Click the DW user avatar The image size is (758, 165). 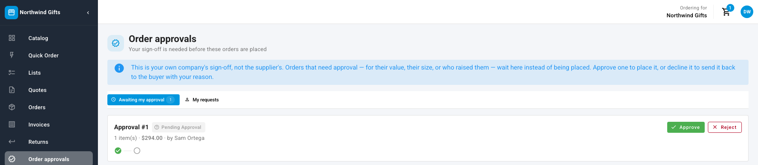[747, 12]
